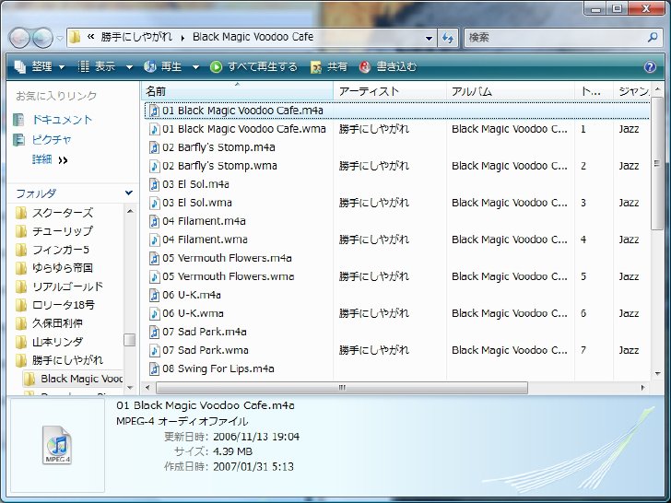The image size is (671, 503).
Task: Click すべて再生する play all button
Action: pos(253,66)
